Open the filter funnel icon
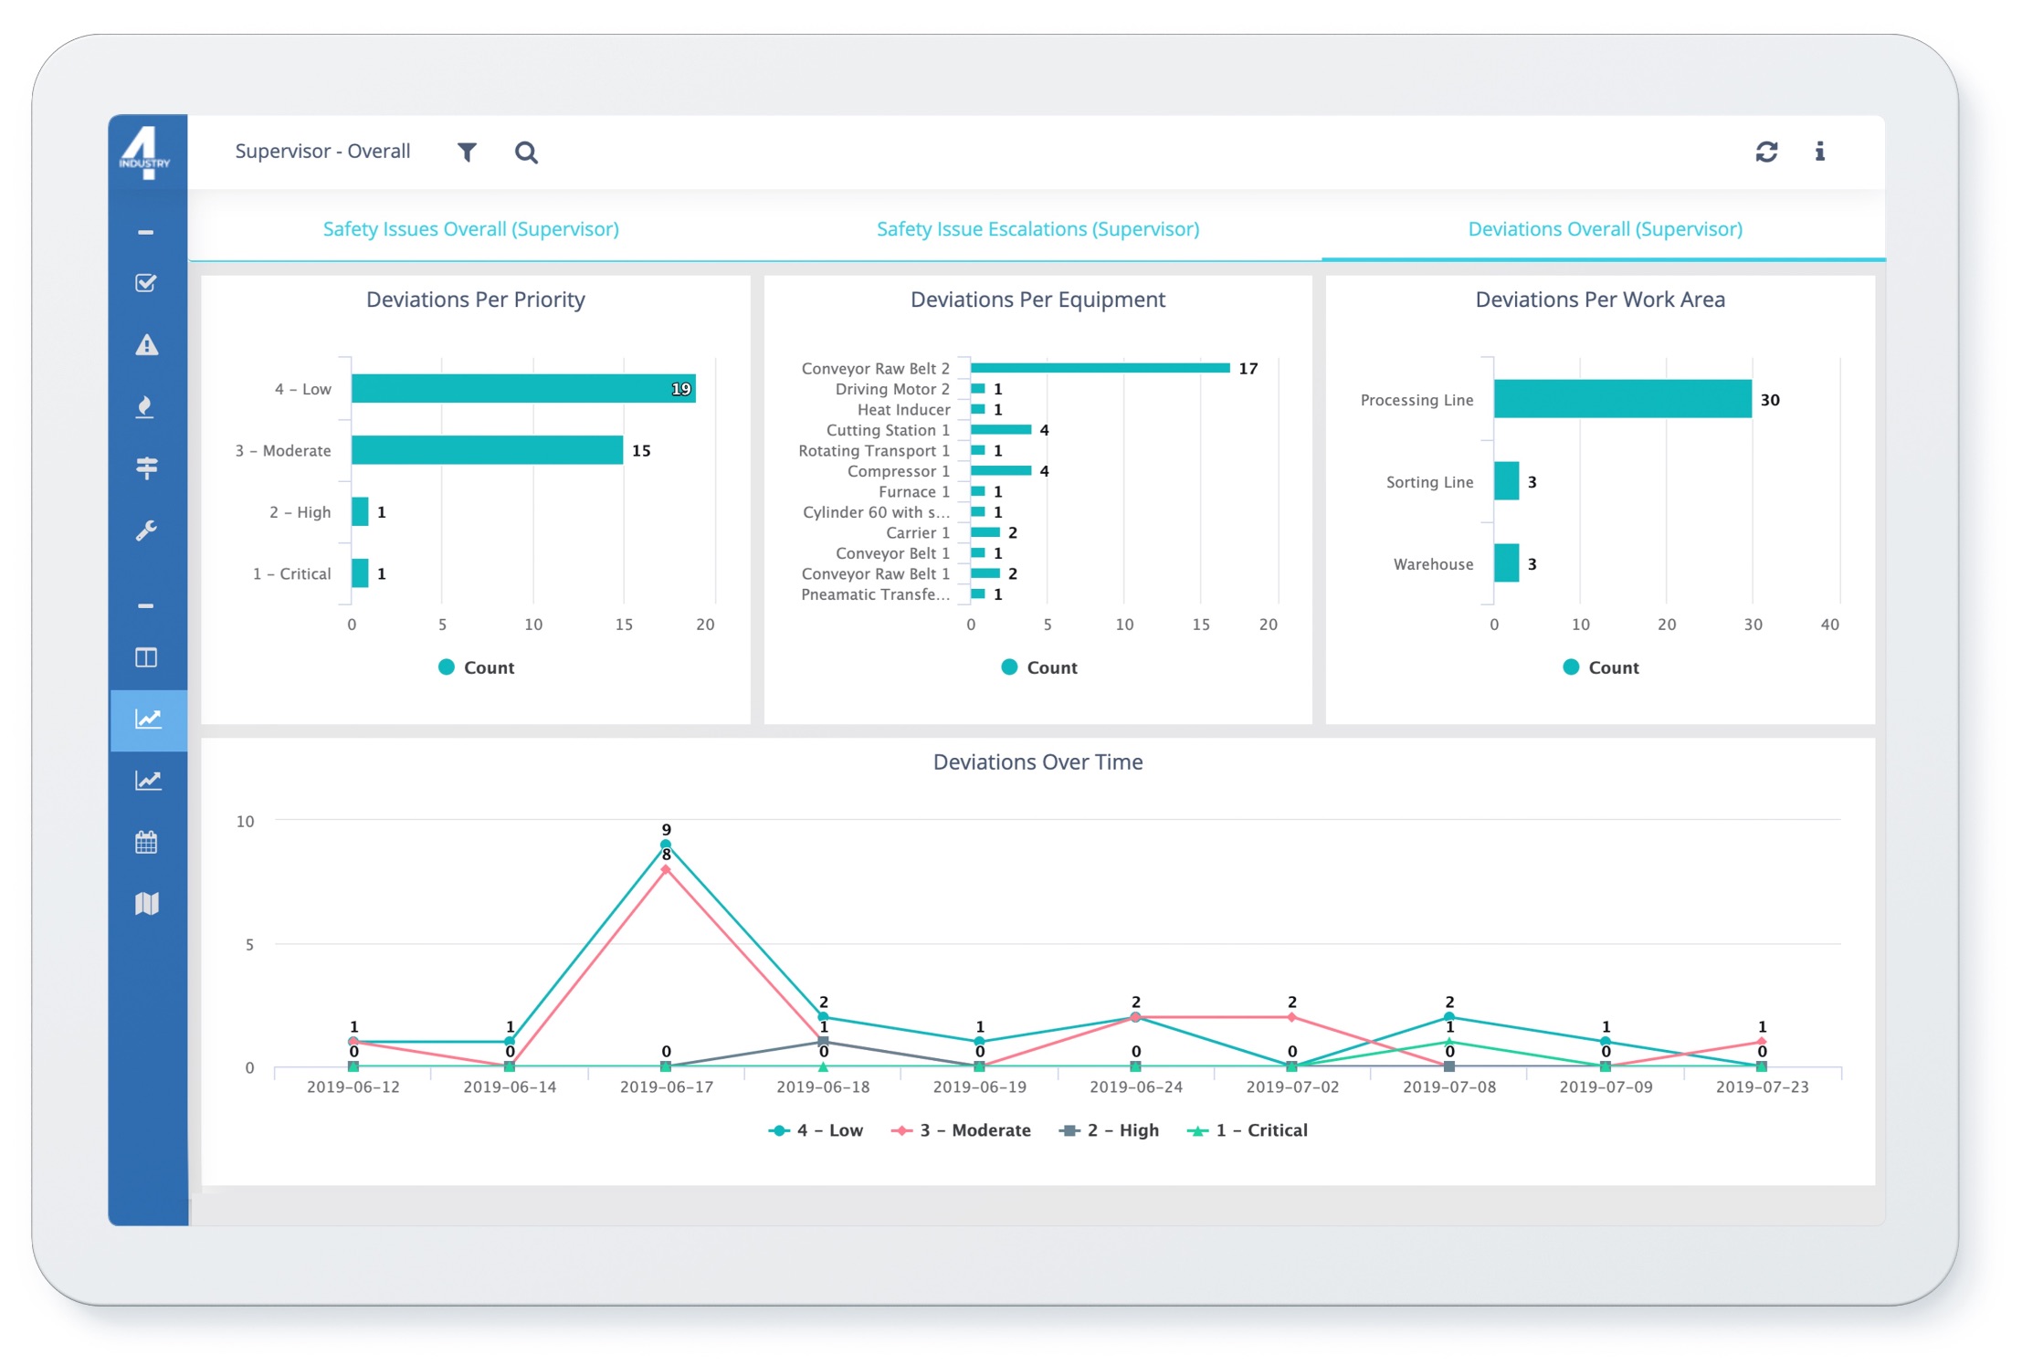The image size is (2022, 1365). (x=467, y=152)
